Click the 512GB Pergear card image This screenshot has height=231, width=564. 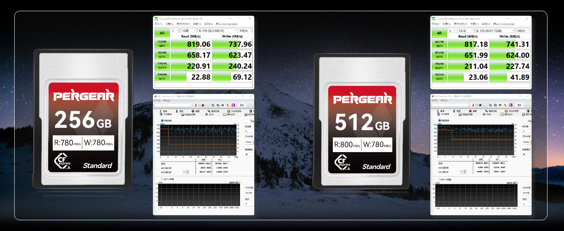click(x=362, y=121)
